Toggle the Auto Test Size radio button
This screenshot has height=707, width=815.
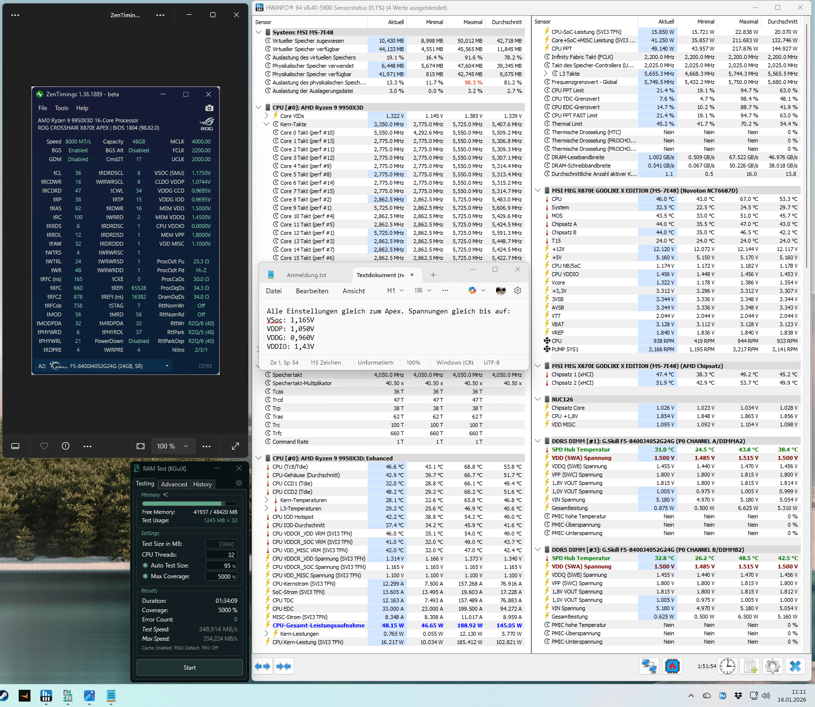(x=146, y=566)
